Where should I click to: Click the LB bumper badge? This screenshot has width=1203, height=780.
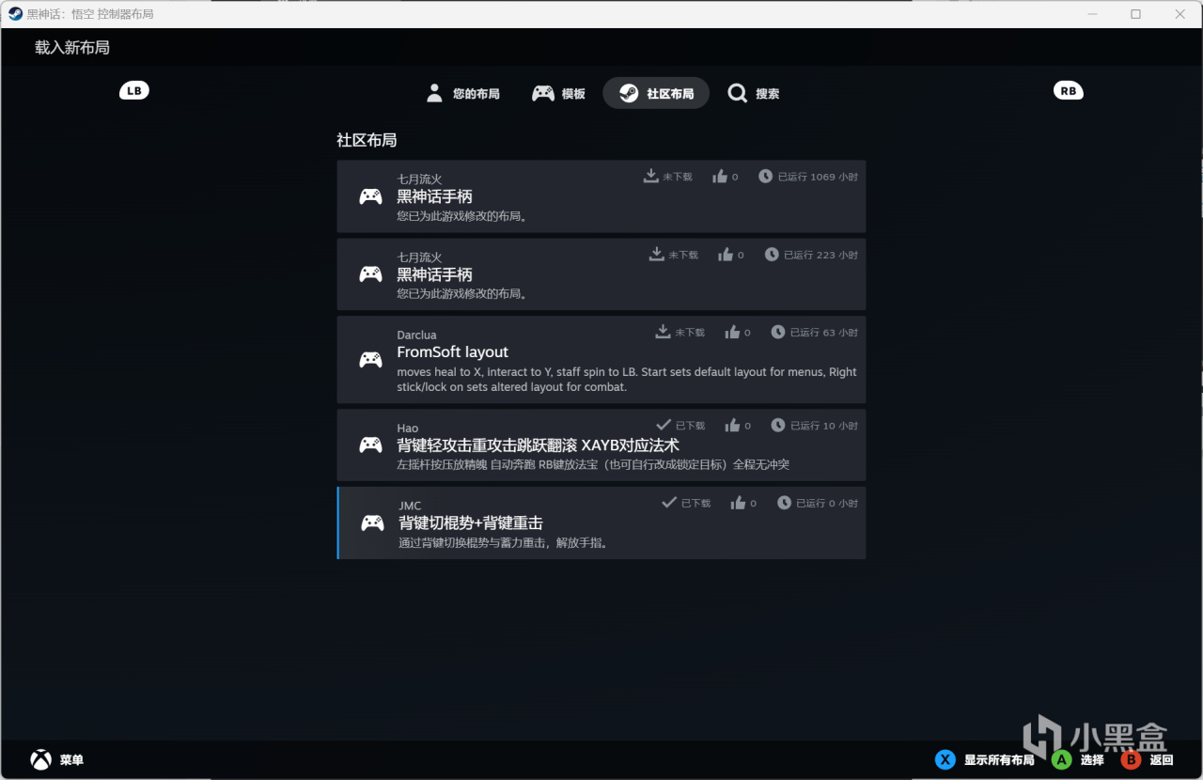point(134,91)
